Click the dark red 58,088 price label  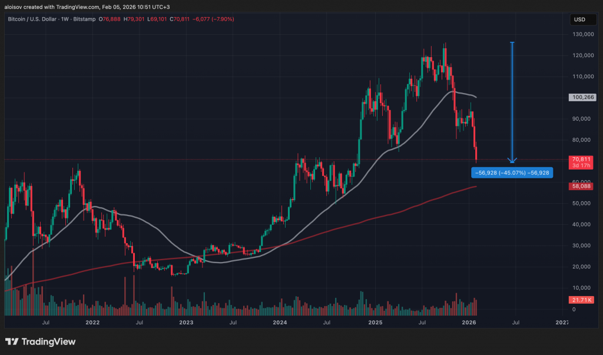(x=581, y=186)
